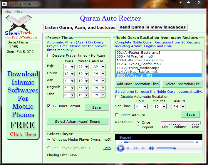The image size is (208, 165).
Task: Open Select time to recite automatically link
Action: [159, 92]
